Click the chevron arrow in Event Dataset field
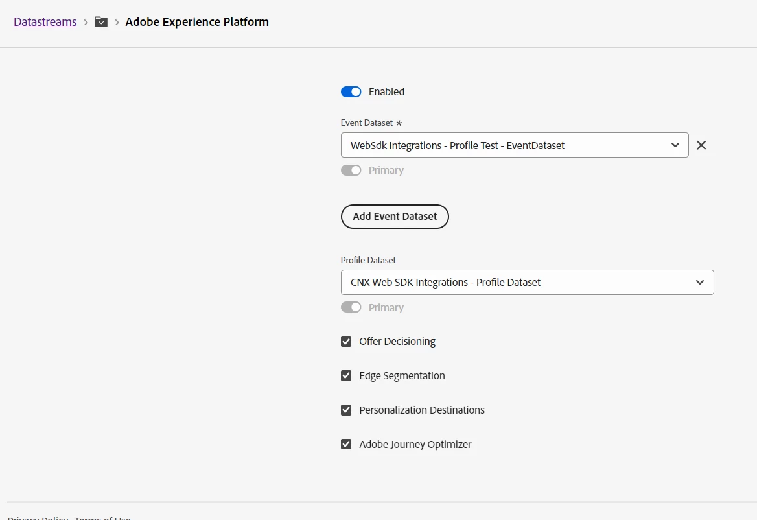 (675, 145)
